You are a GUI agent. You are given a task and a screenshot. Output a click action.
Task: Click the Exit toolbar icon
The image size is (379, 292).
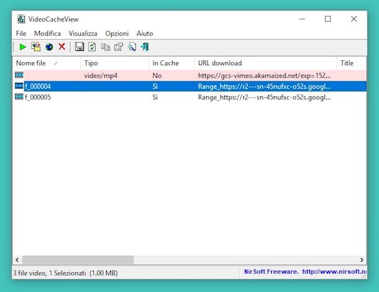tap(145, 47)
